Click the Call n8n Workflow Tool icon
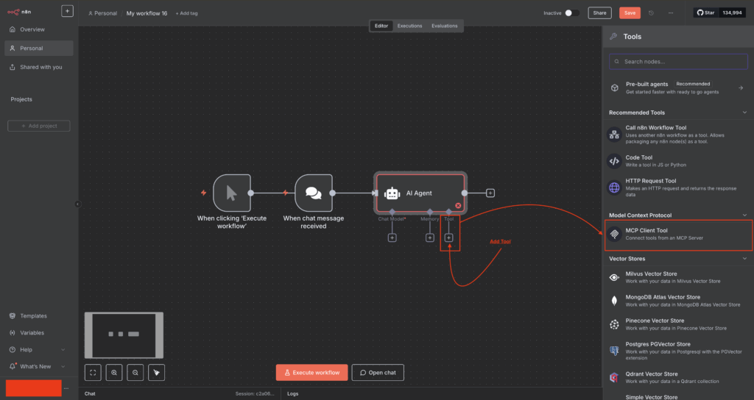Screen dimensions: 754x400 click(614, 135)
